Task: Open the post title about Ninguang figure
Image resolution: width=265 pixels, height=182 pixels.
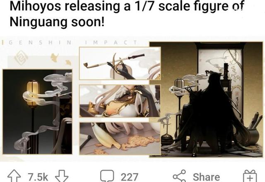Action: [127, 14]
